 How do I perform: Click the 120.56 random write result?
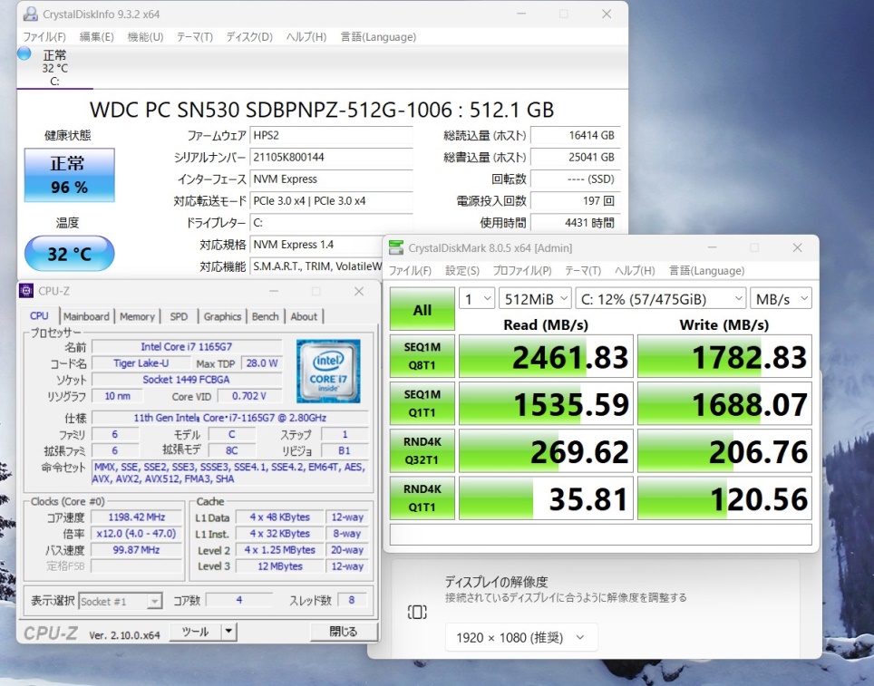click(724, 498)
